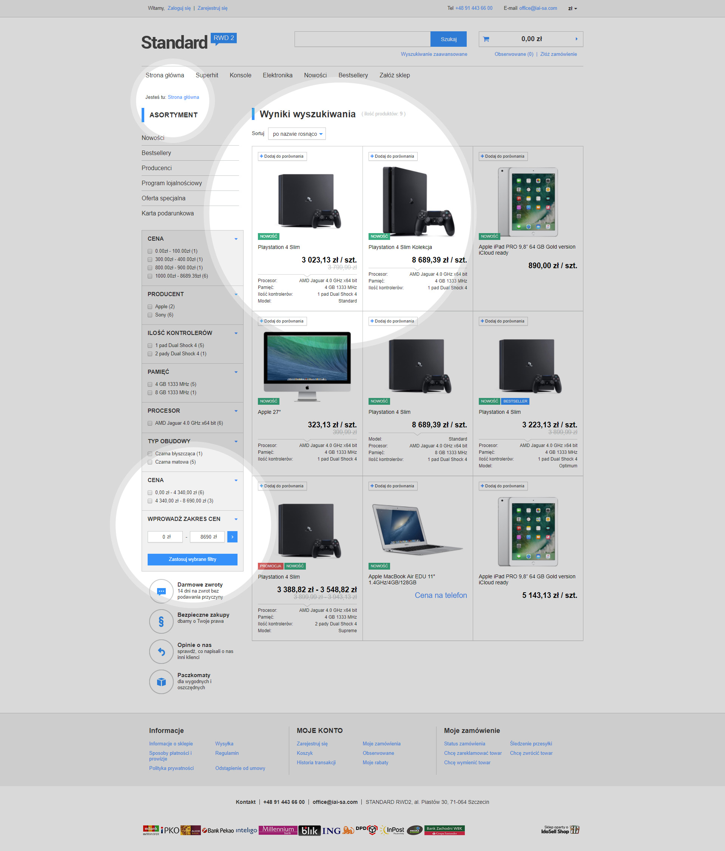725x851 pixels.
Task: Click the blik payment logo
Action: [x=310, y=831]
